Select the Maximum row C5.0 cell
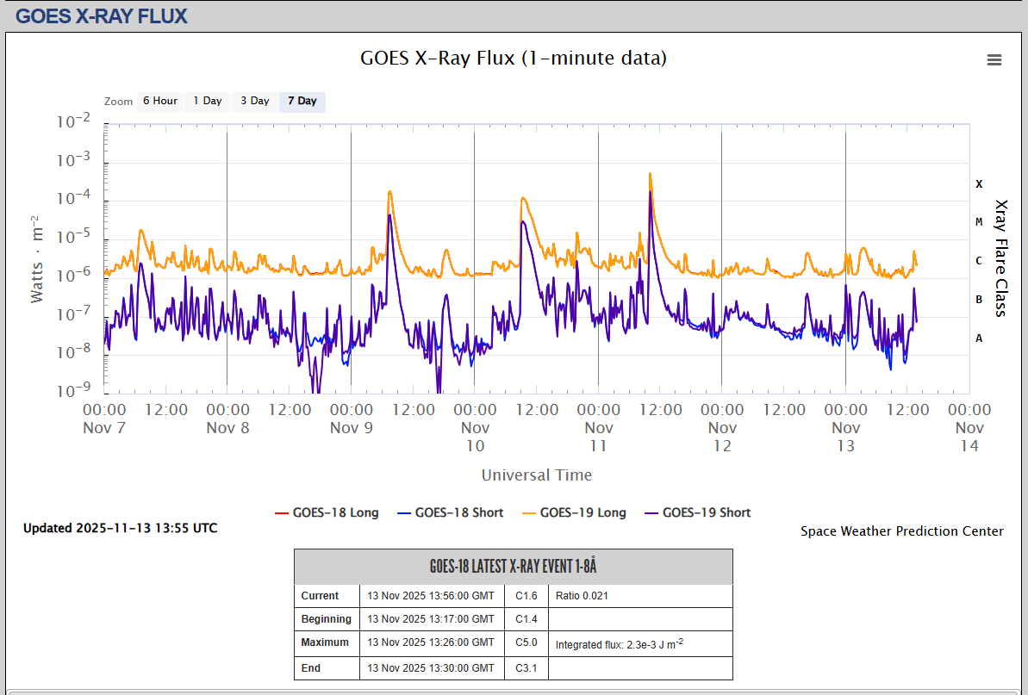 tap(526, 642)
